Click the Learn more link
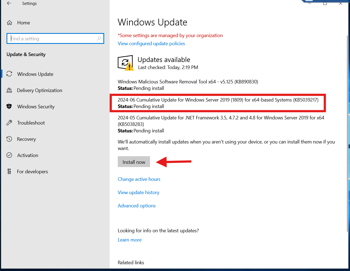The height and width of the screenshot is (271, 350). click(130, 240)
